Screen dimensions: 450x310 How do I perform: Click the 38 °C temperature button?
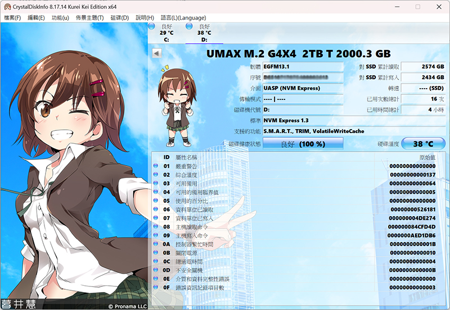pyautogui.click(x=423, y=144)
